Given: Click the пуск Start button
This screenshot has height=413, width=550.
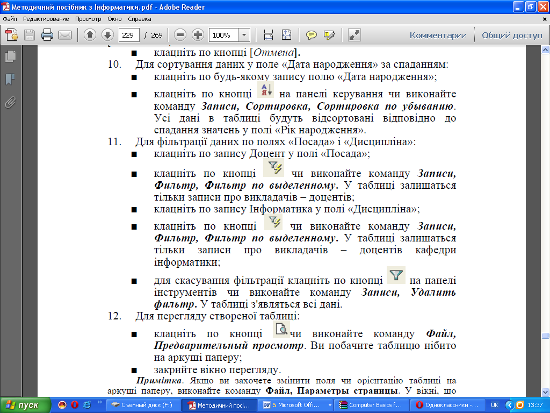Looking at the screenshot, I should tap(25, 405).
